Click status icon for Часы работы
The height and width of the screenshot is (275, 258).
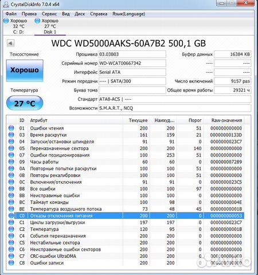[11, 162]
